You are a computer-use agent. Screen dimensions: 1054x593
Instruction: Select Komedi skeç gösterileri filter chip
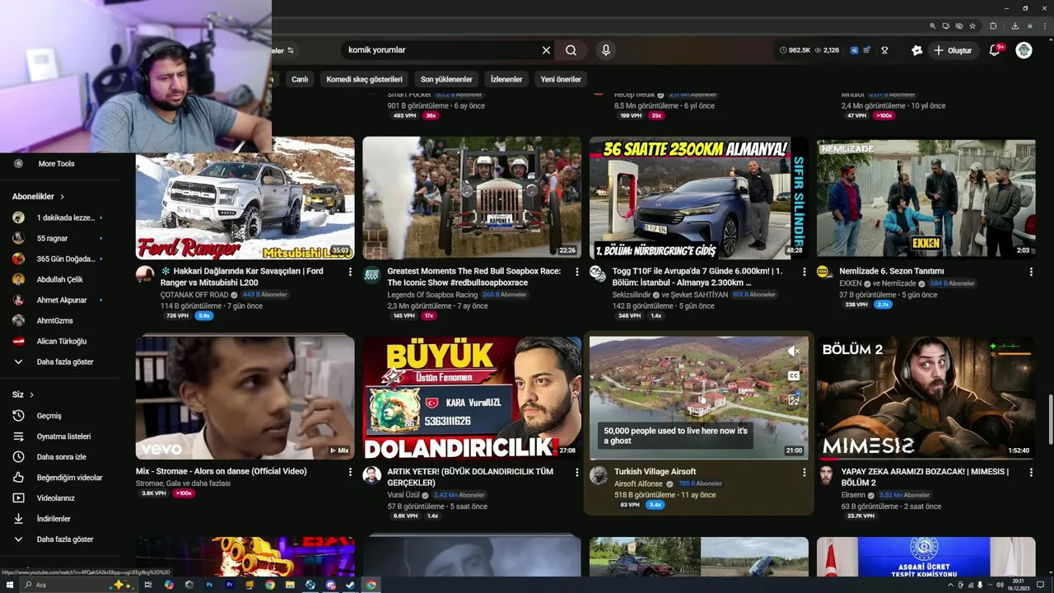tap(364, 79)
